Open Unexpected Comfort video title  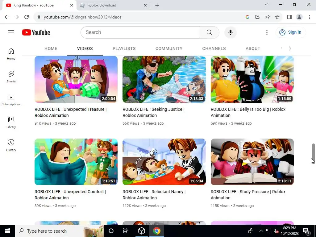70,195
